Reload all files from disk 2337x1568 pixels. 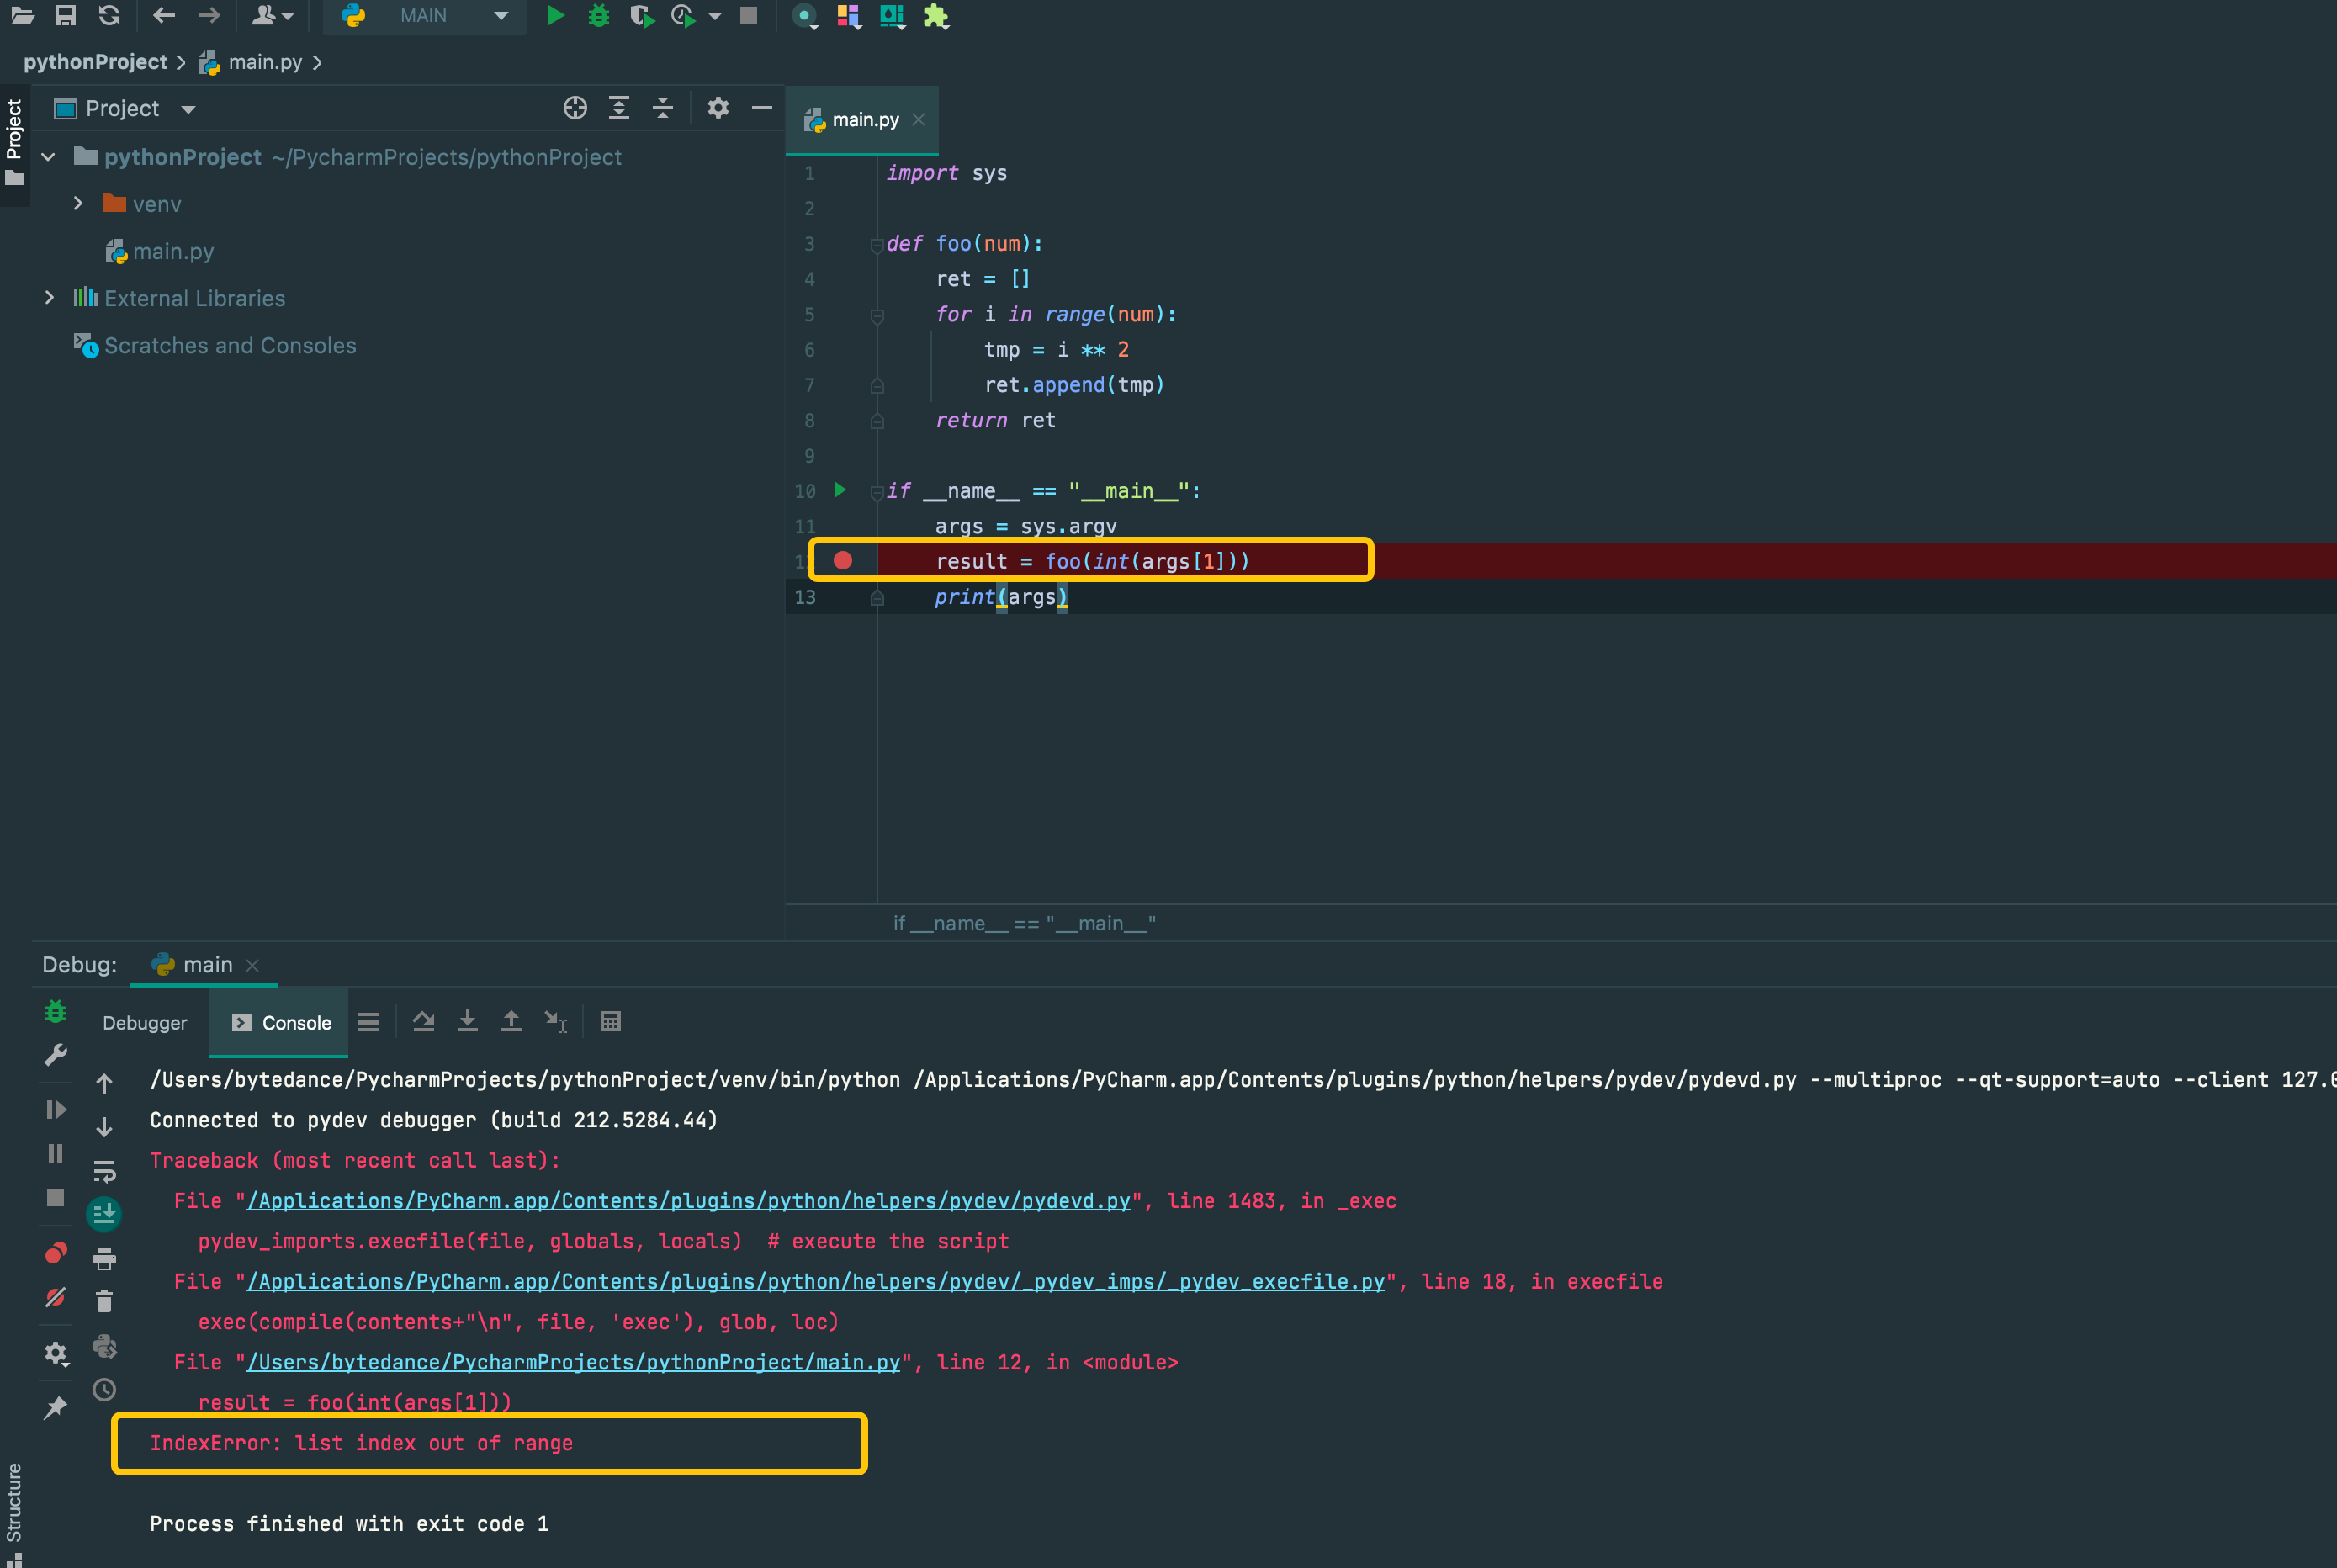109,15
